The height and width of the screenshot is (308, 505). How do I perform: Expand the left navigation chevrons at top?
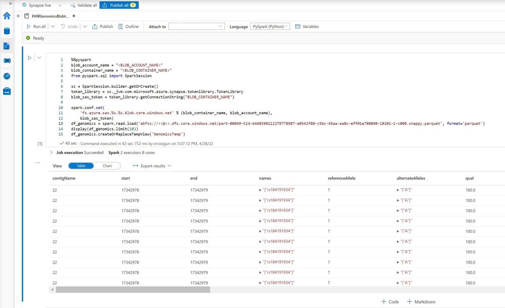point(10,3)
